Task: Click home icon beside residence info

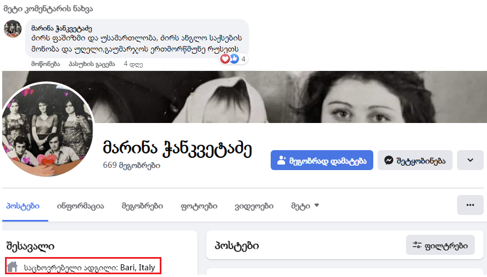Action: click(x=12, y=267)
